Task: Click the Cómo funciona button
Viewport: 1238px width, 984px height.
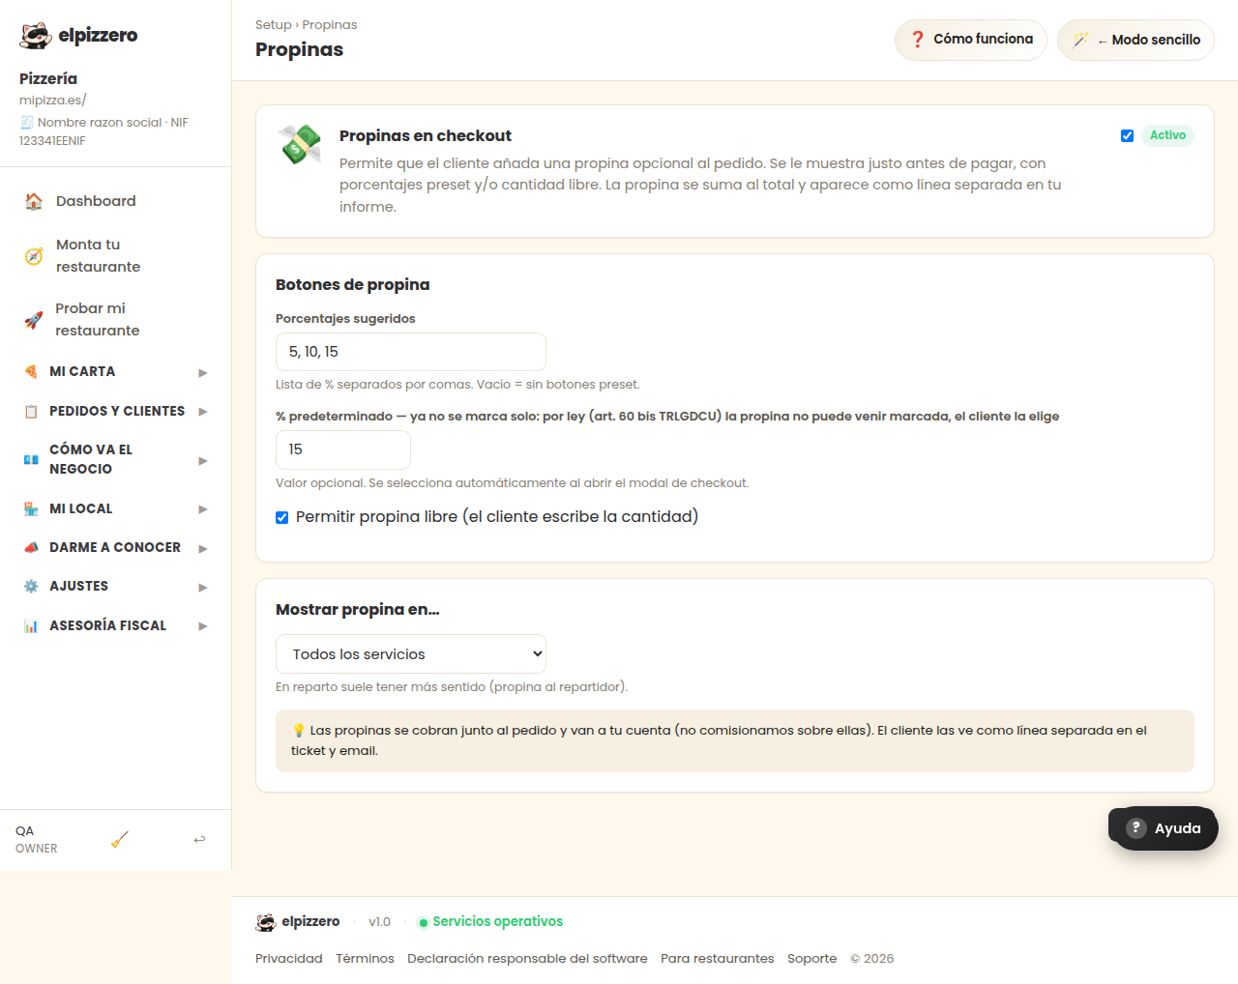Action: (x=971, y=40)
